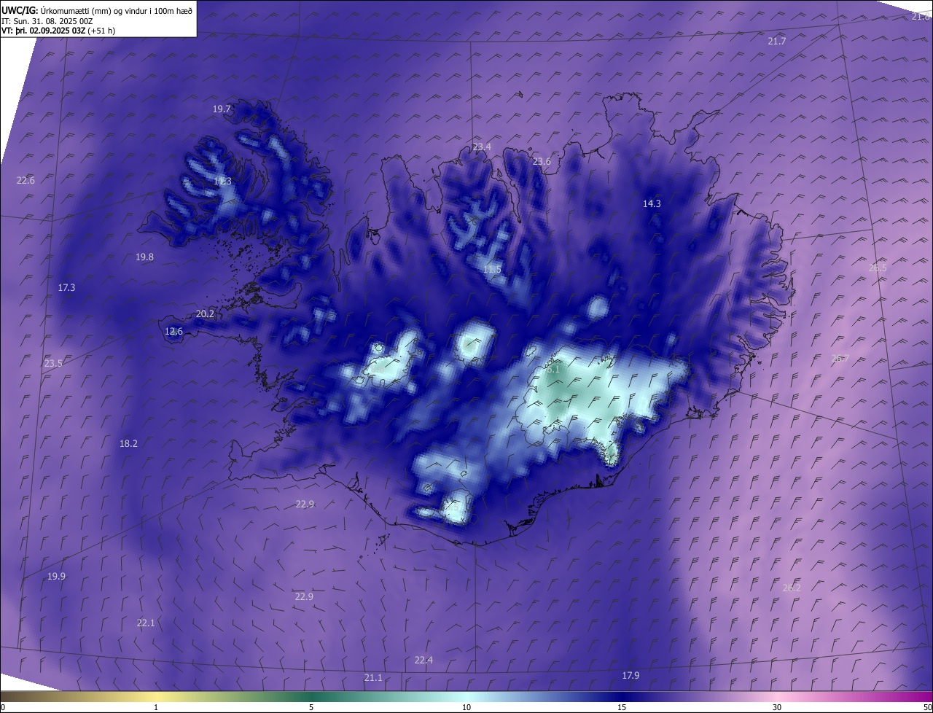Click the 30 tick on the color scale

pos(777,707)
